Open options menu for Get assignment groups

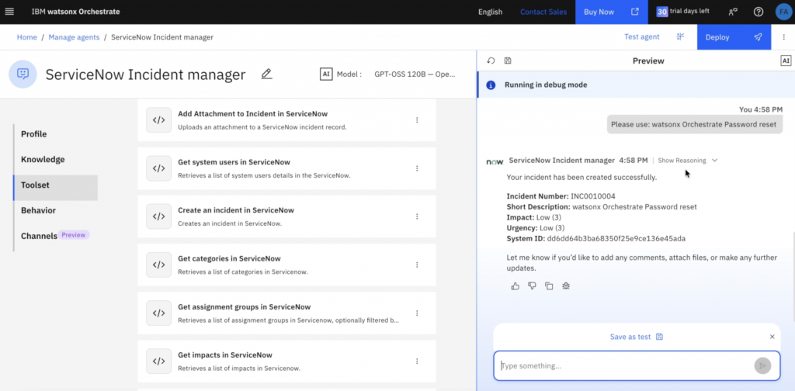tap(417, 313)
